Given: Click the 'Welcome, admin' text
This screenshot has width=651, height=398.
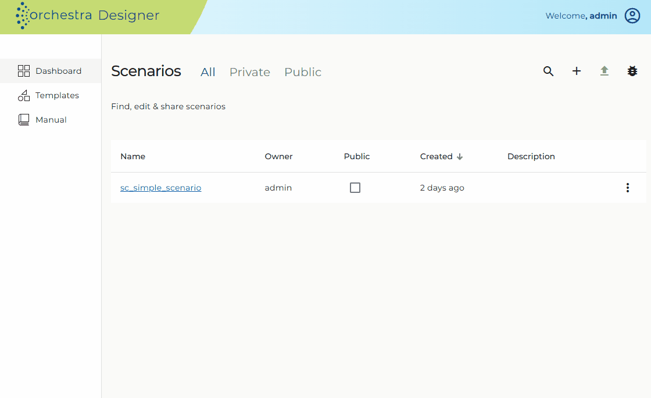Looking at the screenshot, I should [581, 16].
